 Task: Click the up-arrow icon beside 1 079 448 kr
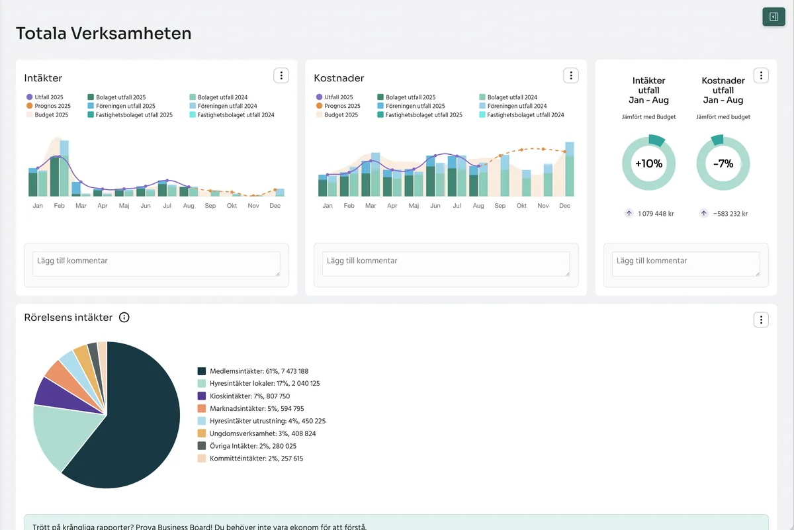(x=629, y=214)
